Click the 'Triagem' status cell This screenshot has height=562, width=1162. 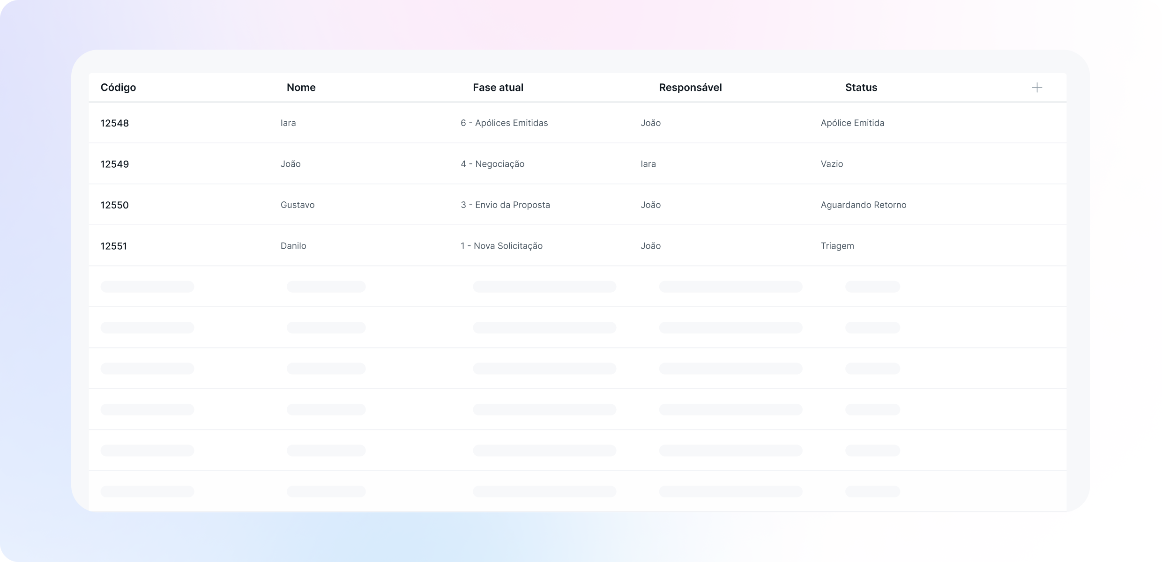coord(837,246)
